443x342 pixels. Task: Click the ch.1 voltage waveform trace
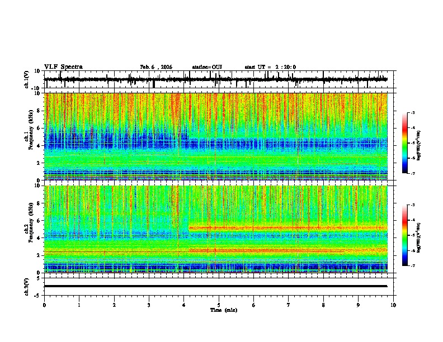tap(215, 79)
